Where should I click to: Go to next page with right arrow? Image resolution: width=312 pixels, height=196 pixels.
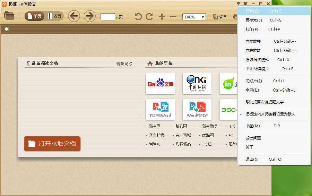(90, 16)
